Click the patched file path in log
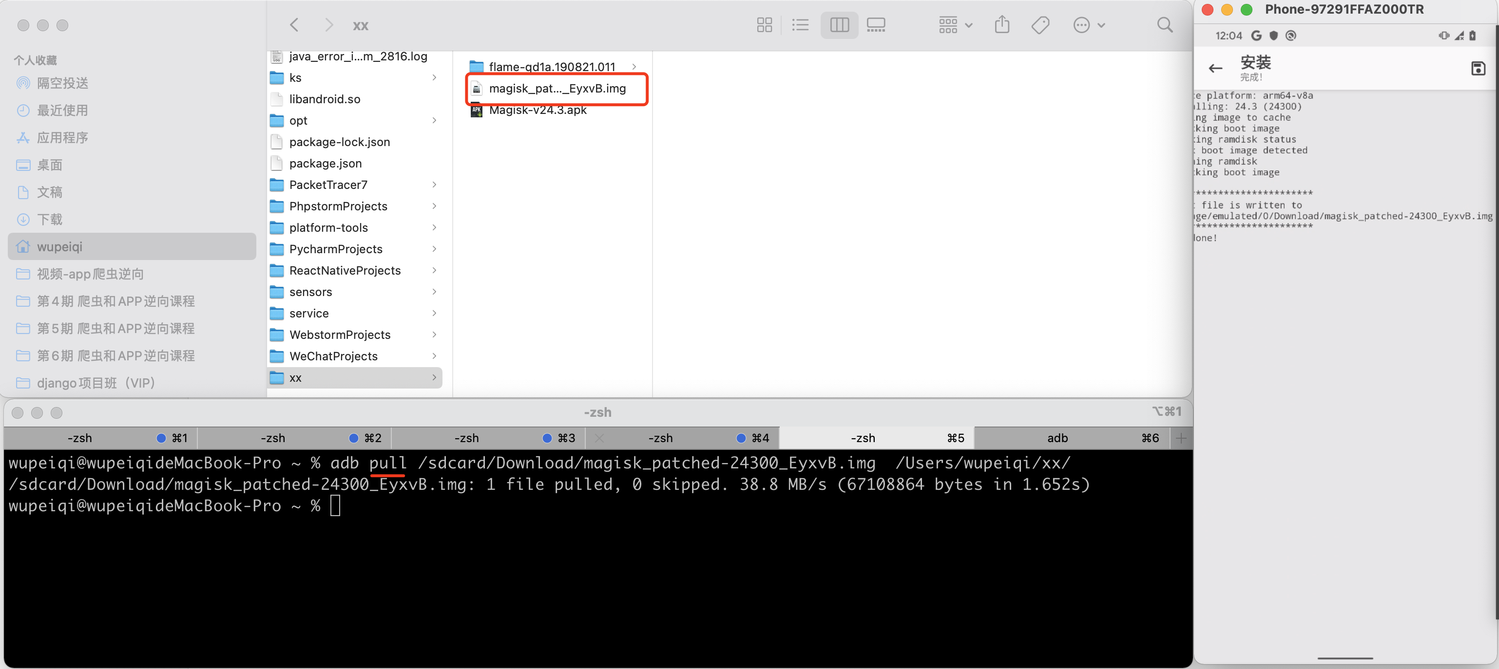The image size is (1499, 669). click(1343, 216)
